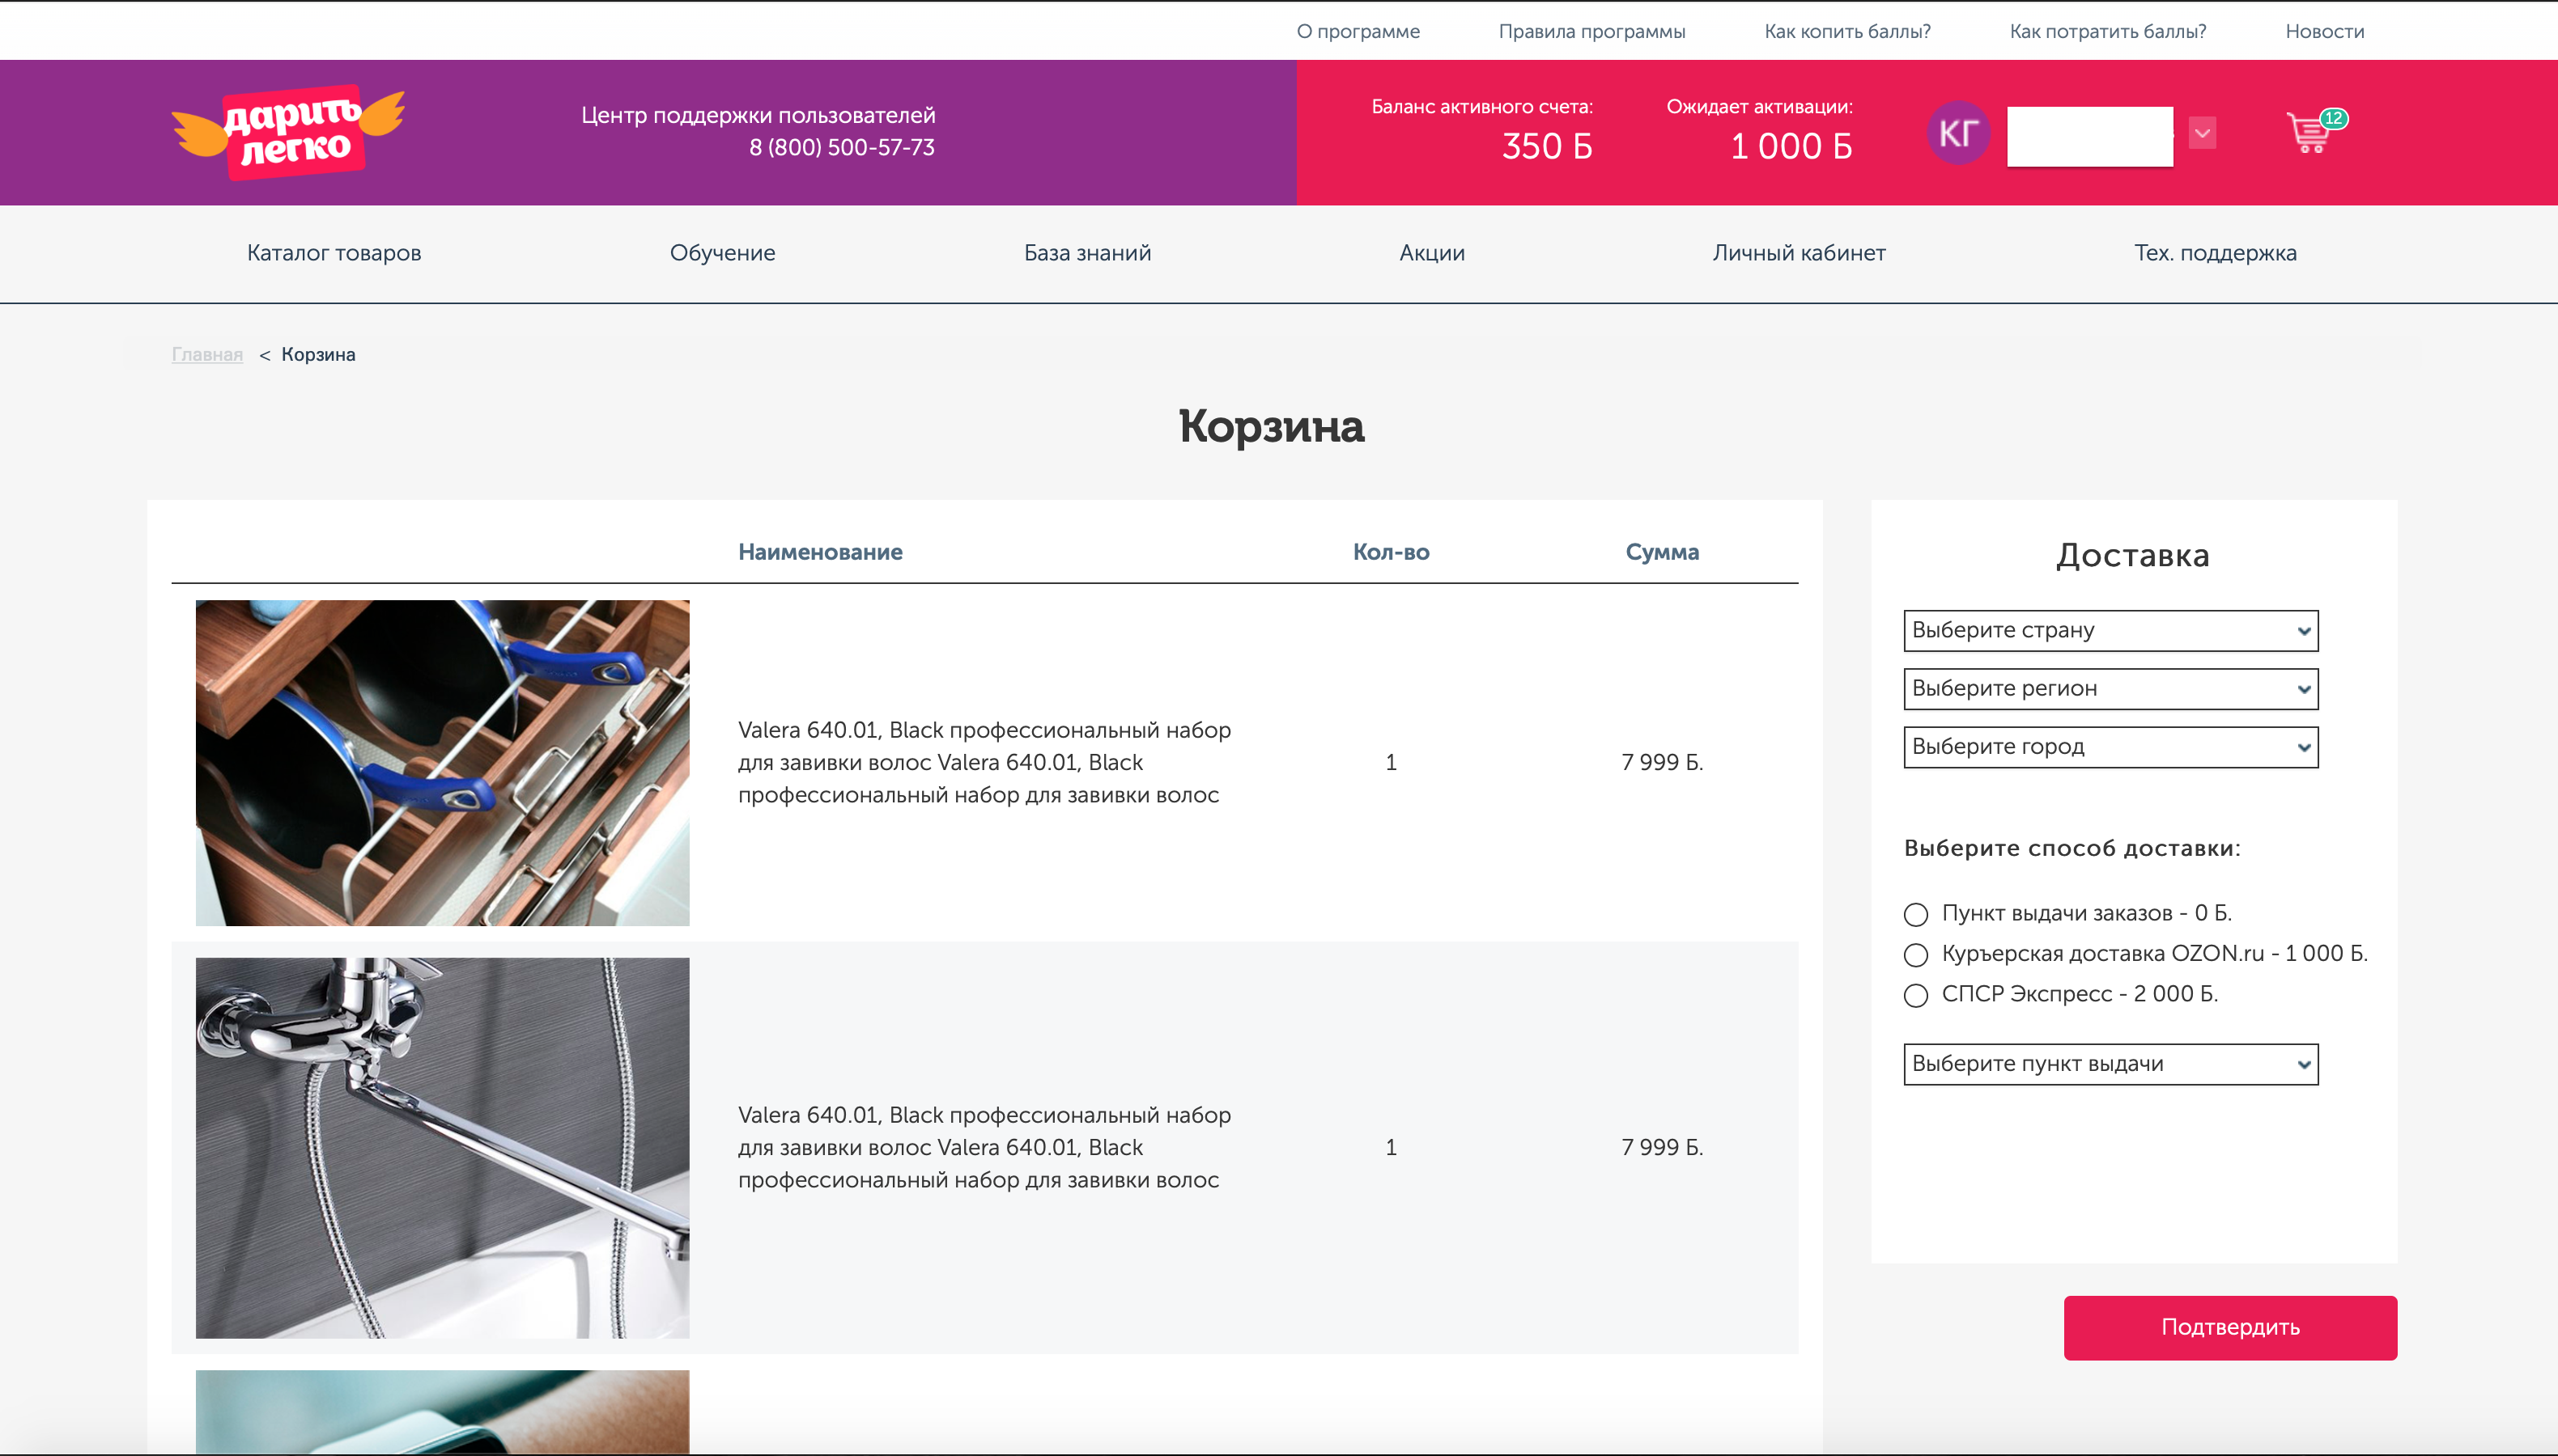Select СПСР Экспресс delivery option

pyautogui.click(x=1915, y=995)
